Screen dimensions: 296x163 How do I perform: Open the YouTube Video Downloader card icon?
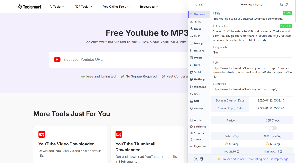pyautogui.click(x=42, y=134)
